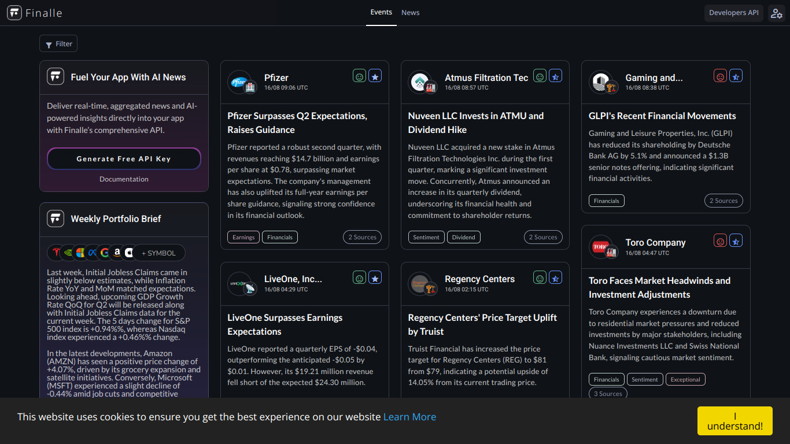Select Financials tag on GLPI card
Viewport: 790px width, 444px height.
607,201
